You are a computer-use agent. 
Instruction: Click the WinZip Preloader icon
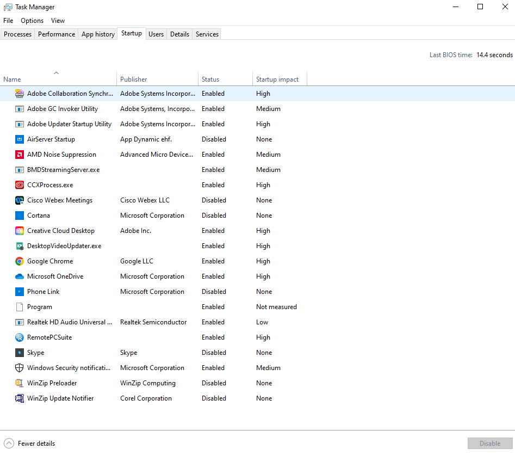(20, 383)
